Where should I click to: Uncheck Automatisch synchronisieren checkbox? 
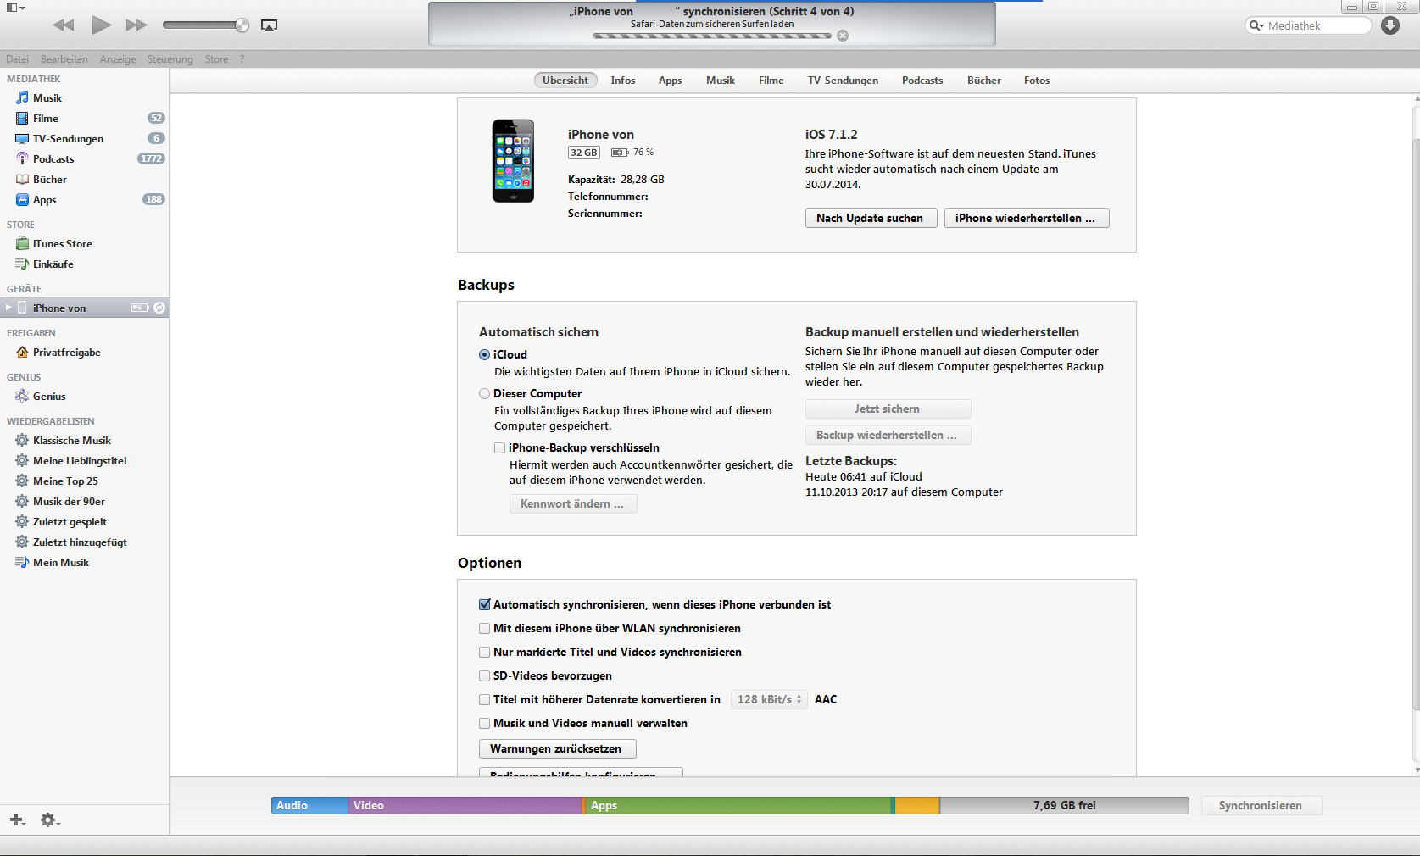point(485,605)
